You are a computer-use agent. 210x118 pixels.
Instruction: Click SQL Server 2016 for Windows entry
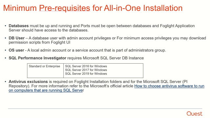[86, 66]
